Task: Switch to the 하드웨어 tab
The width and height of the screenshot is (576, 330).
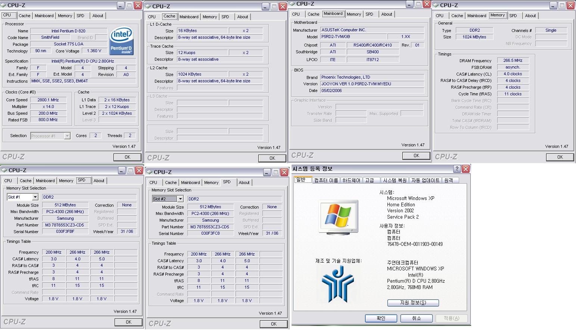Action: [351, 180]
